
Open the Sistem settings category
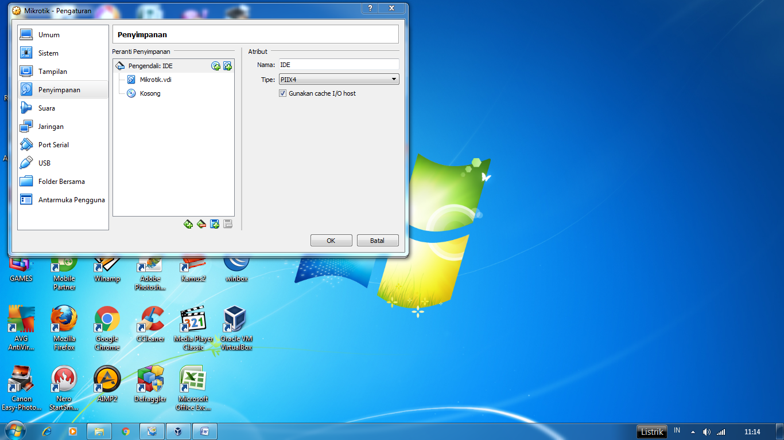point(63,53)
